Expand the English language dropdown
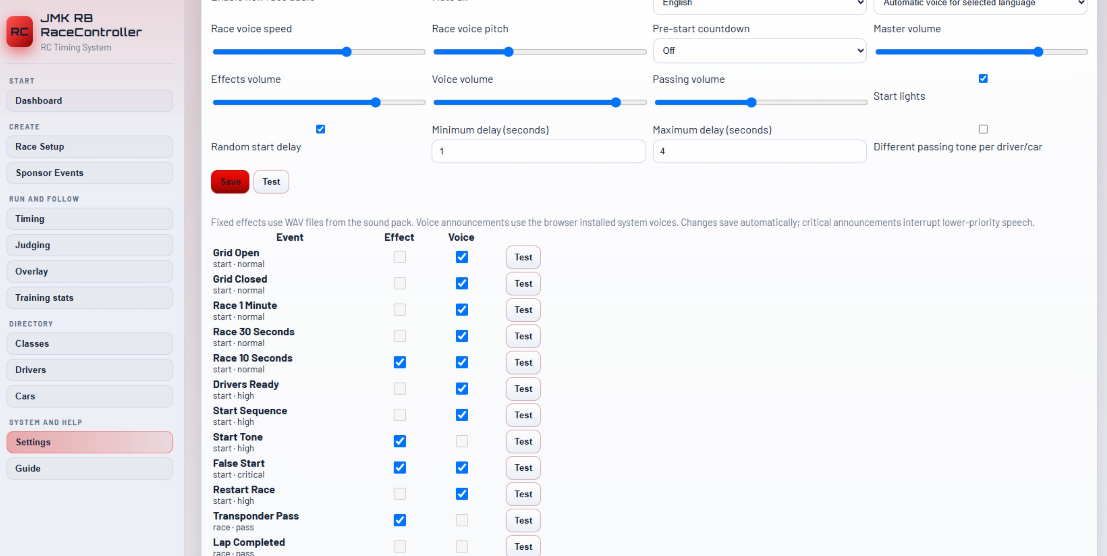The height and width of the screenshot is (556, 1107). pyautogui.click(x=759, y=4)
